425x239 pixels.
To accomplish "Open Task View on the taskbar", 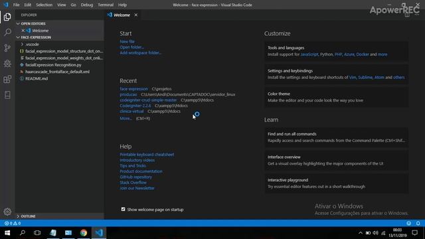I will coord(37,233).
